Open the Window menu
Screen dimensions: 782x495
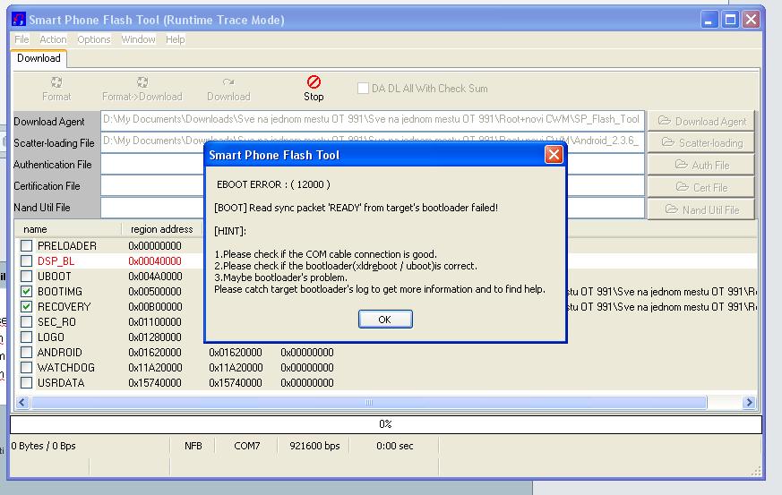[138, 39]
